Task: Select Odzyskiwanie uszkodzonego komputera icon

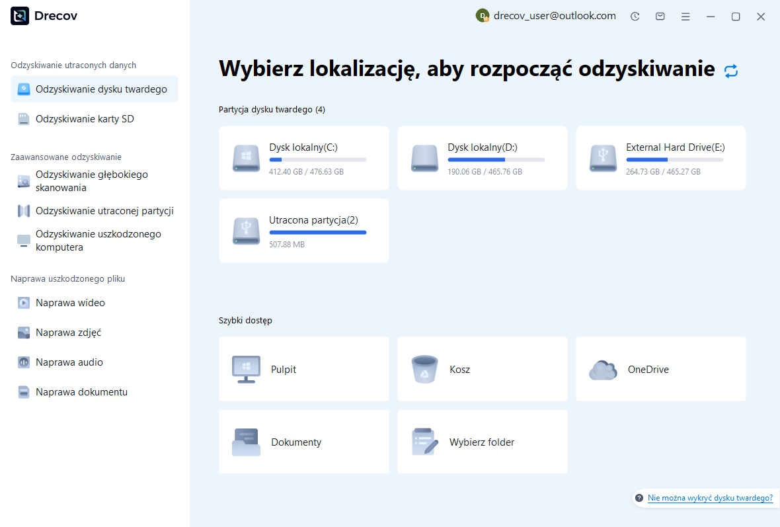Action: 22,240
